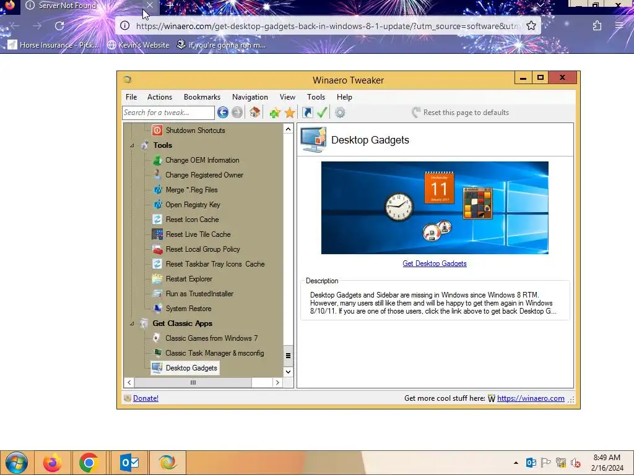Click Open Registry Key icon
634x475 pixels.
tap(157, 205)
